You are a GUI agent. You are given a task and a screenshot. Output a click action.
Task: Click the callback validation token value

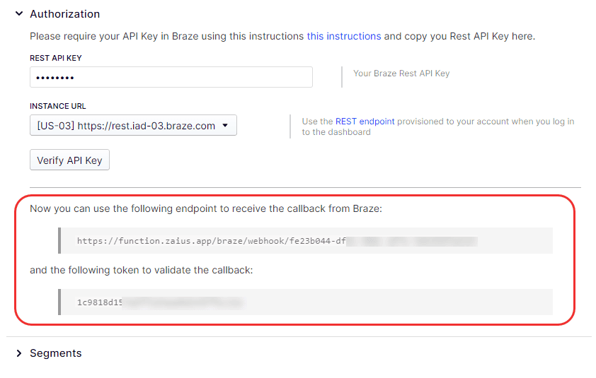tap(99, 302)
